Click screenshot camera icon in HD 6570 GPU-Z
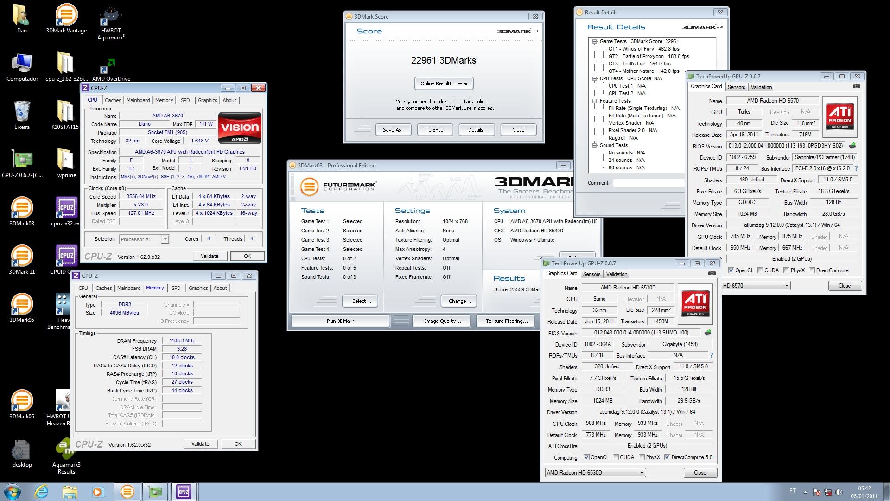The height and width of the screenshot is (501, 890). click(857, 86)
